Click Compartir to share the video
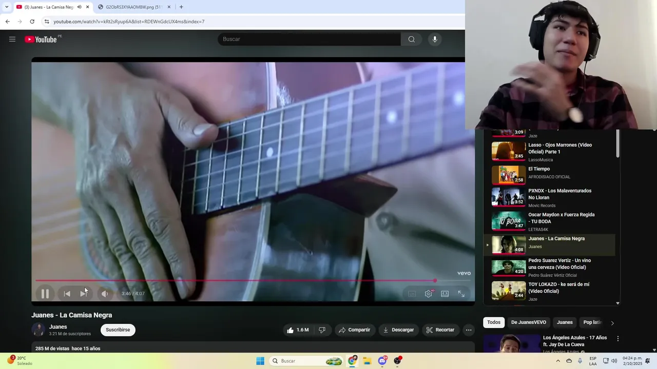 [x=354, y=330]
